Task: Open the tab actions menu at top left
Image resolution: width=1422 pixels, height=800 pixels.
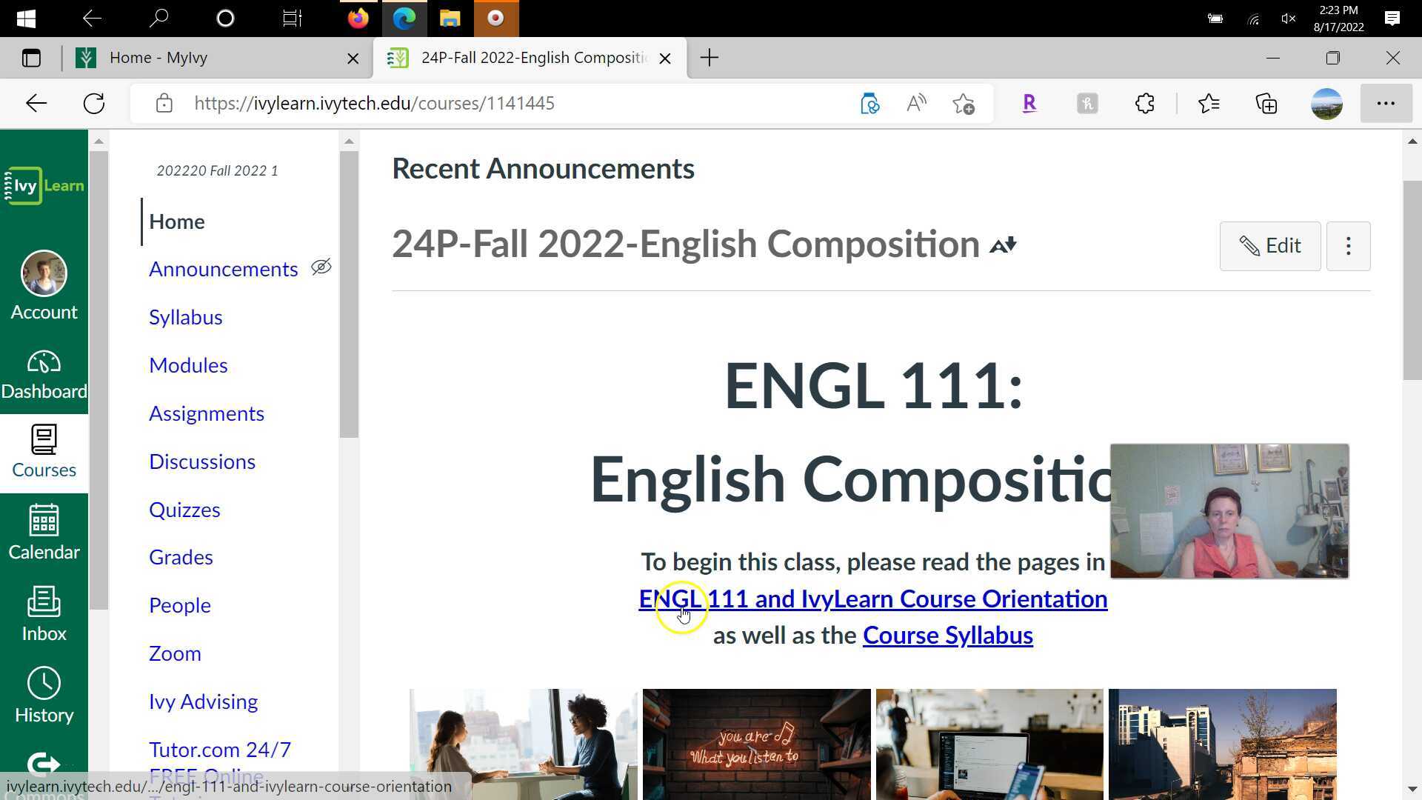Action: (x=31, y=58)
